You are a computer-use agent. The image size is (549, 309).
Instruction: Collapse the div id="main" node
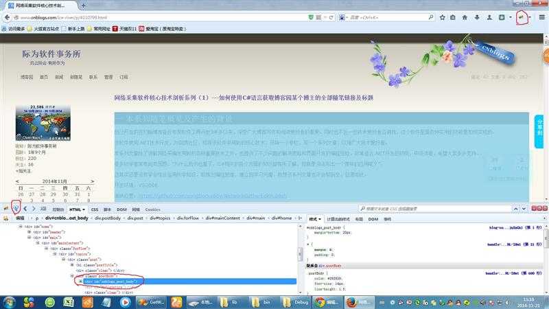coord(29,238)
